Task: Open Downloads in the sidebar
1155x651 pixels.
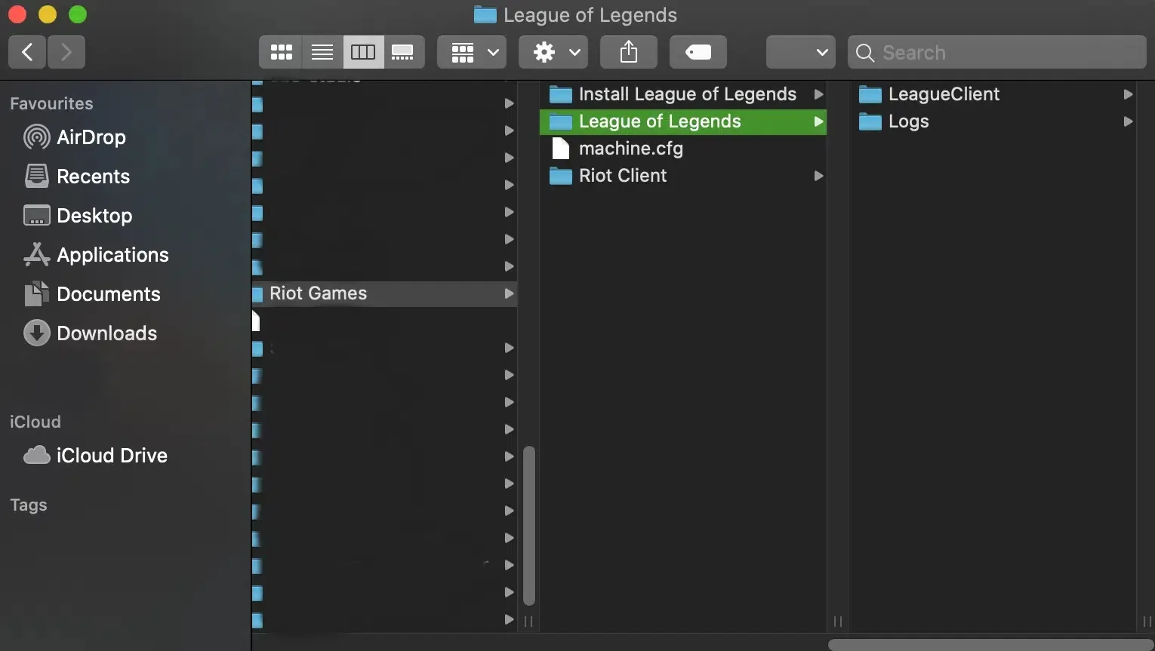Action: click(91, 333)
